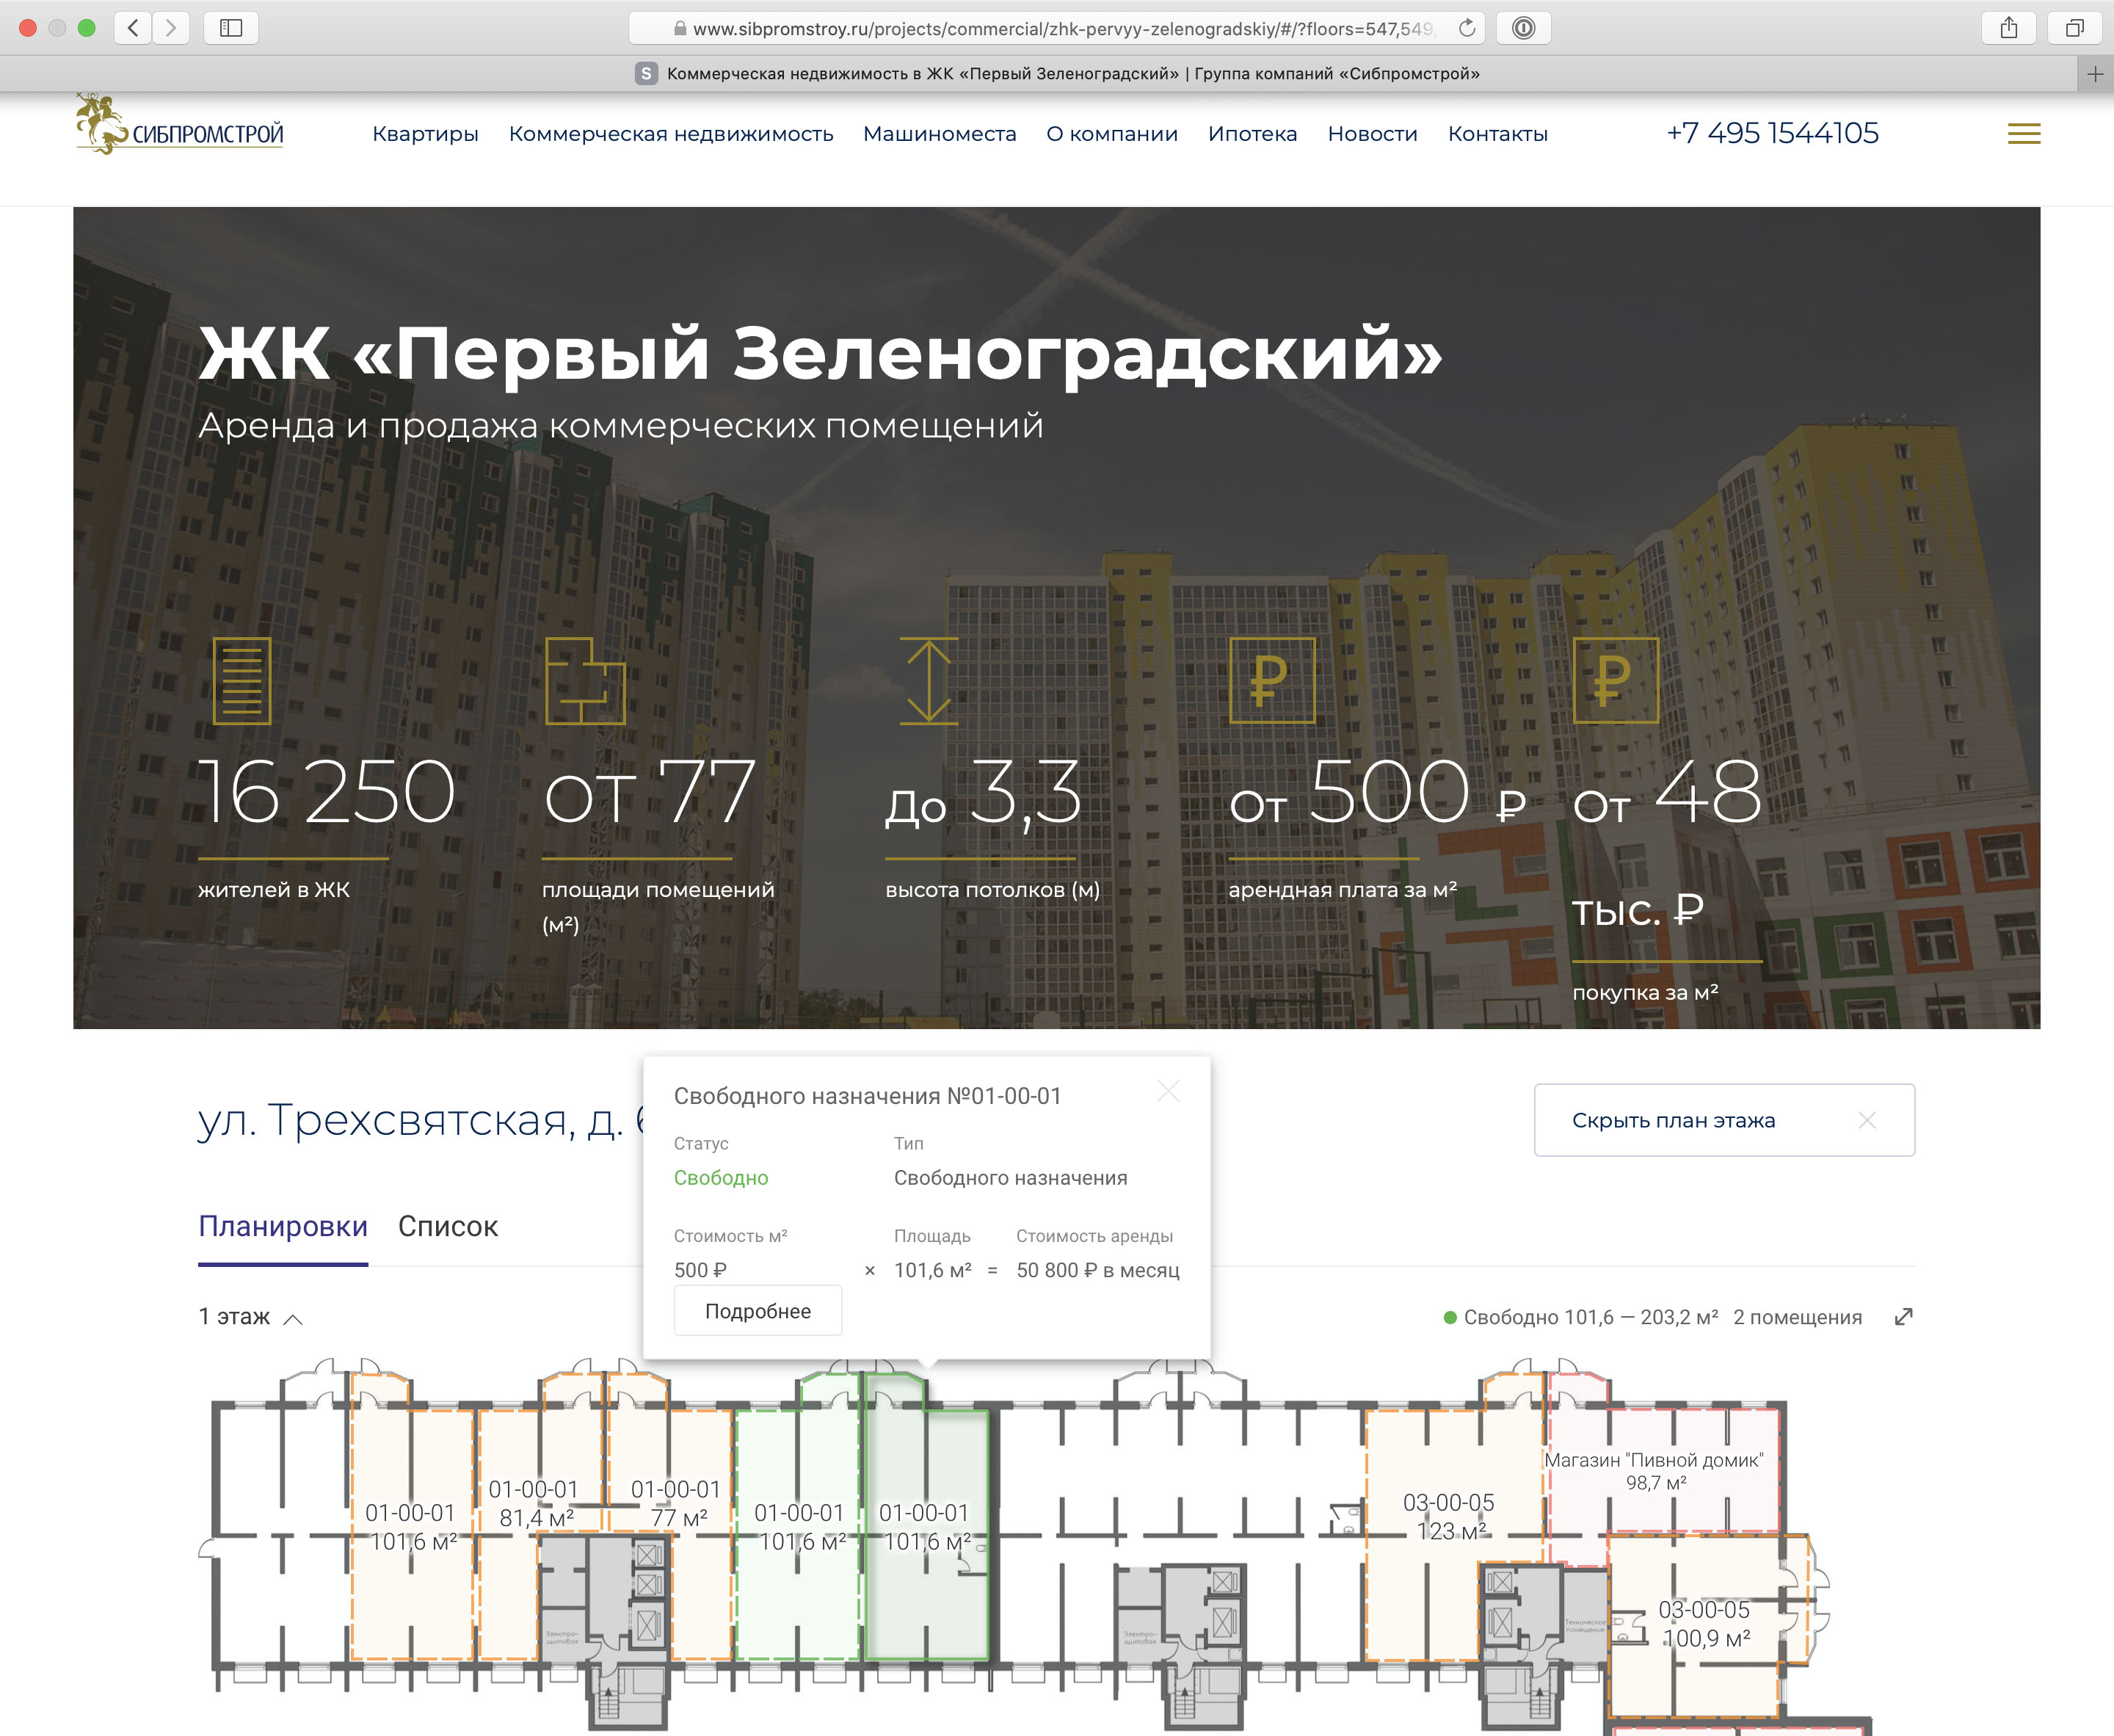Expand the floor plan to fullscreen
Image resolution: width=2114 pixels, height=1736 pixels.
pos(1904,1317)
